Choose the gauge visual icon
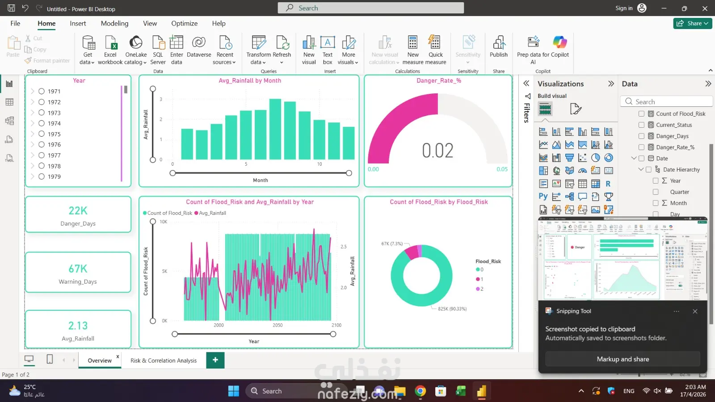The height and width of the screenshot is (402, 715). (x=582, y=171)
